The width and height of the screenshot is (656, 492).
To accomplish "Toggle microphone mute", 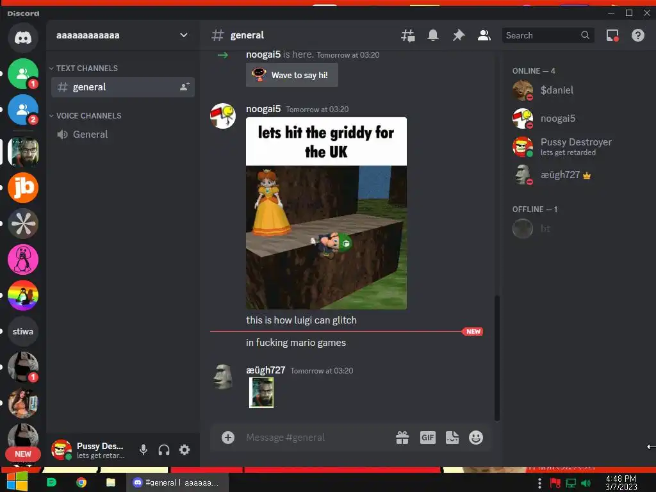I will point(143,450).
